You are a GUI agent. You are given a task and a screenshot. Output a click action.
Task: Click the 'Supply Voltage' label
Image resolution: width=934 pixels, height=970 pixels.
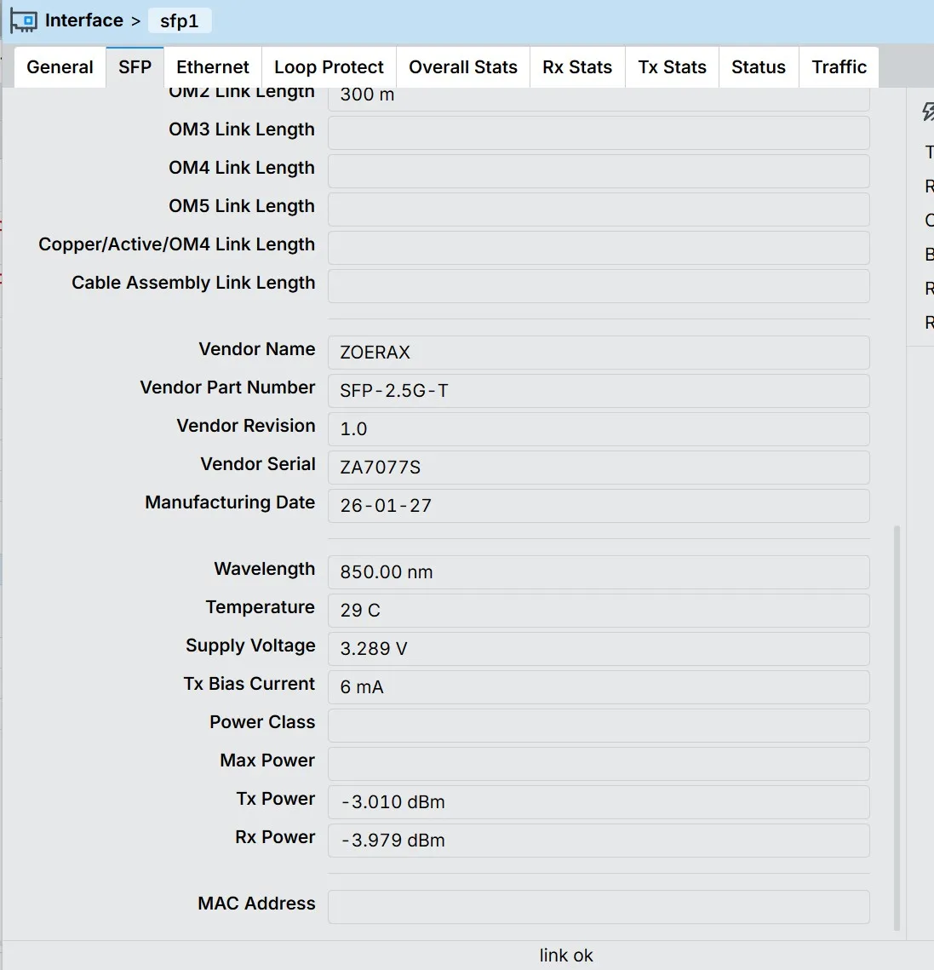coord(250,646)
